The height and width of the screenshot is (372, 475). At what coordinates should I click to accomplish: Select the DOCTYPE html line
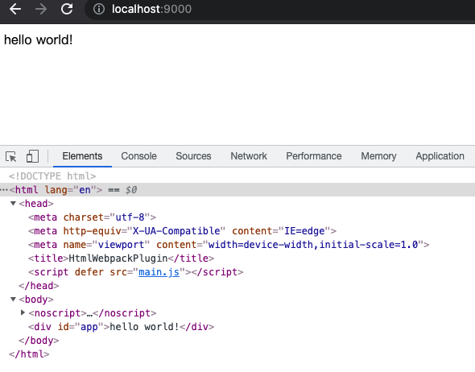(52, 176)
